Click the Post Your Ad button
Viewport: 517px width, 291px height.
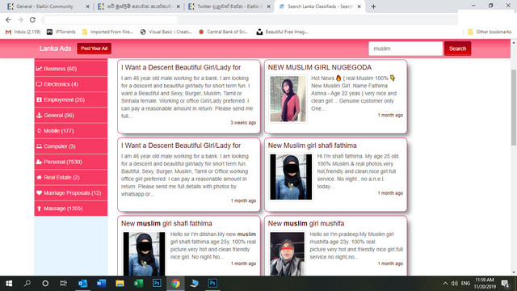(x=95, y=48)
